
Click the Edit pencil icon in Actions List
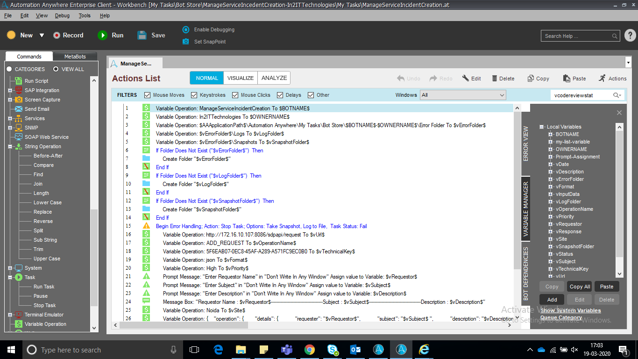click(466, 79)
